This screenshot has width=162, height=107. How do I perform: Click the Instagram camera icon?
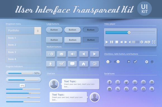pos(152,82)
